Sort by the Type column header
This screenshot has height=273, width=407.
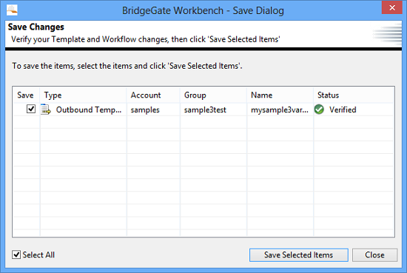click(x=83, y=95)
